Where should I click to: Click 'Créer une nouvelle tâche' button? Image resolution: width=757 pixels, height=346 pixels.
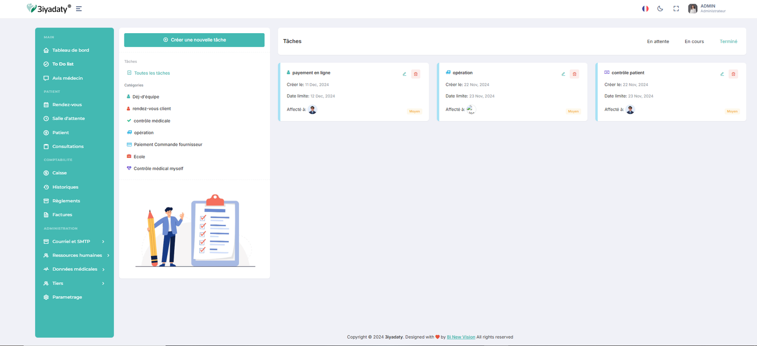[x=194, y=40]
